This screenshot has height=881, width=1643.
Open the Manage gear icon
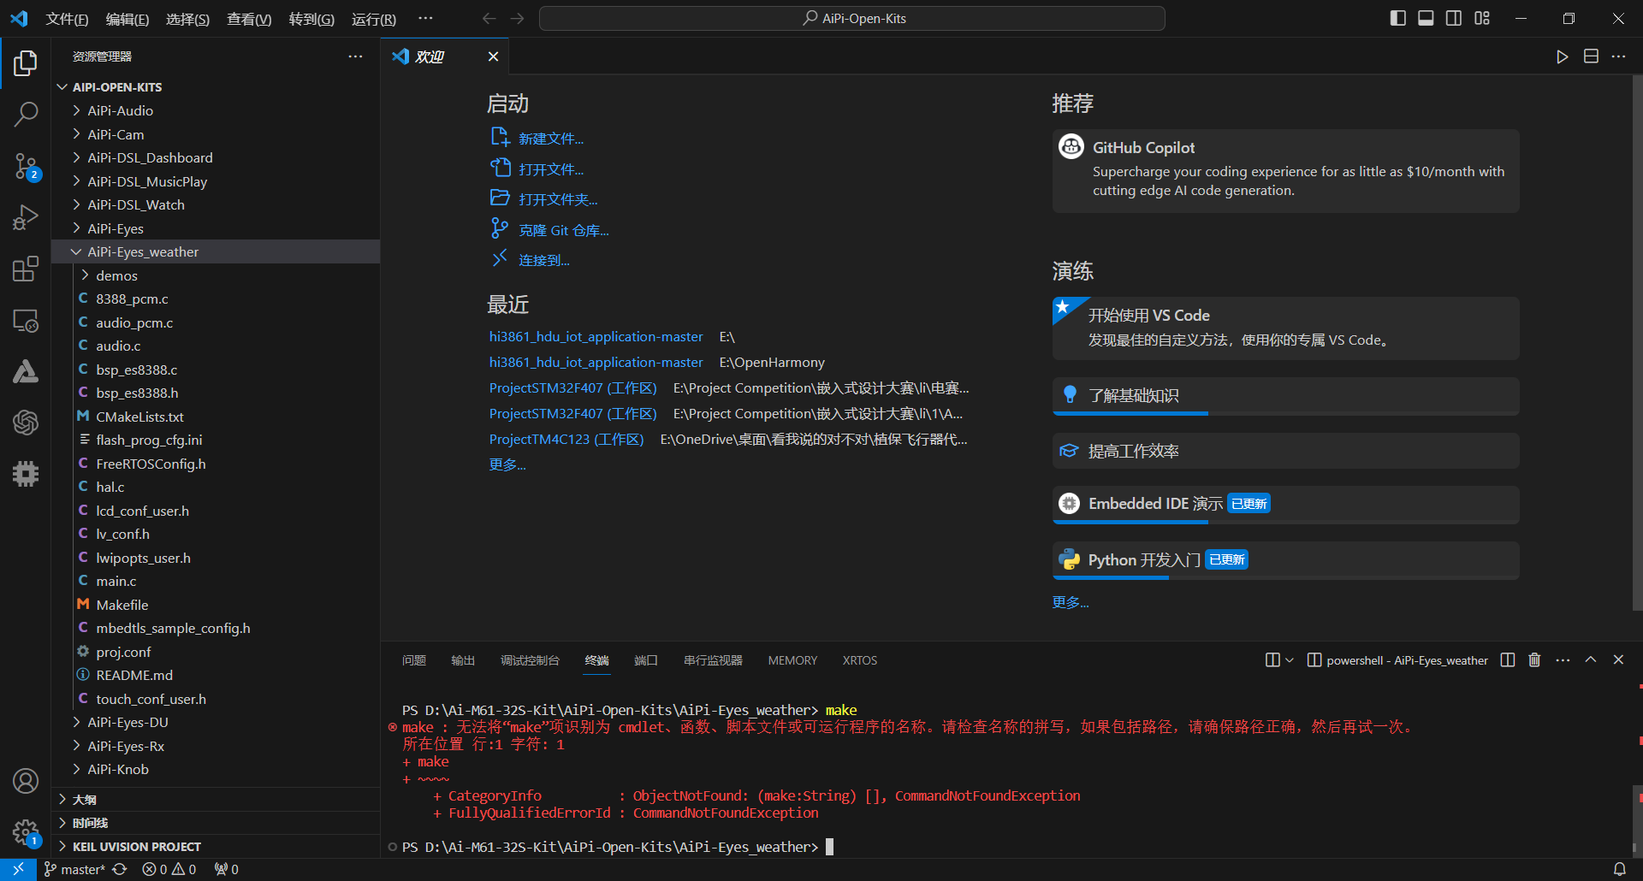pyautogui.click(x=26, y=832)
